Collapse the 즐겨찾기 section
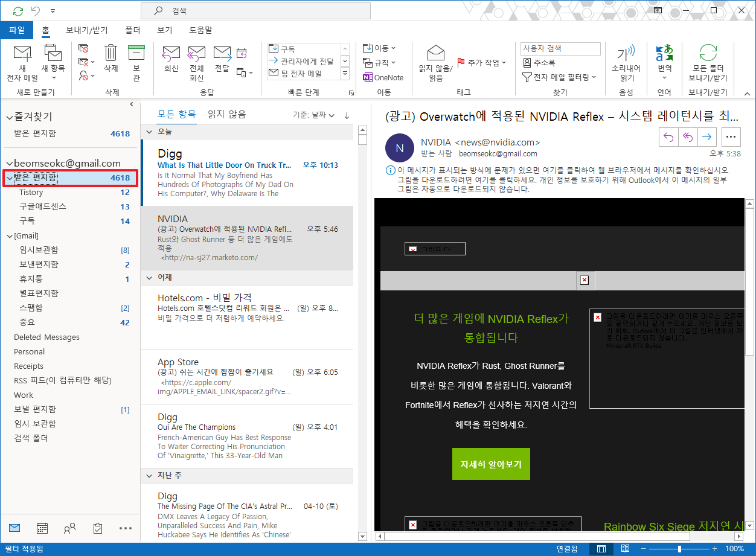756x556 pixels. coord(10,117)
